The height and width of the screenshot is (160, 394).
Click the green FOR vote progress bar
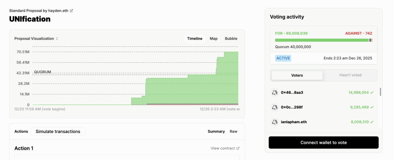321,40
